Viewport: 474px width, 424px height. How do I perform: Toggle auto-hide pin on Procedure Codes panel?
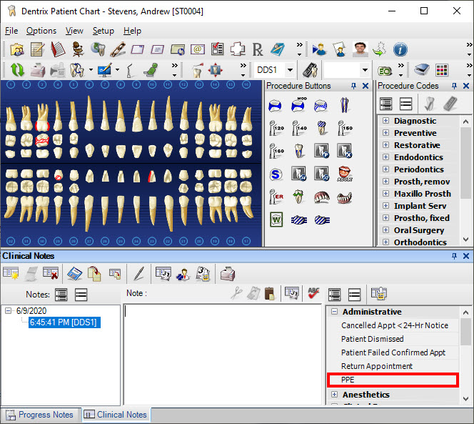coord(454,86)
